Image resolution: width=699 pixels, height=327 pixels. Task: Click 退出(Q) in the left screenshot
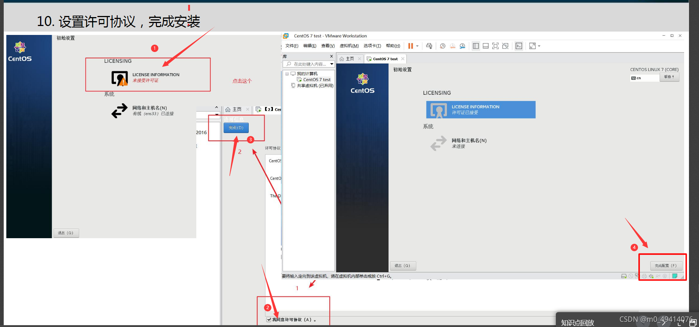pyautogui.click(x=66, y=233)
